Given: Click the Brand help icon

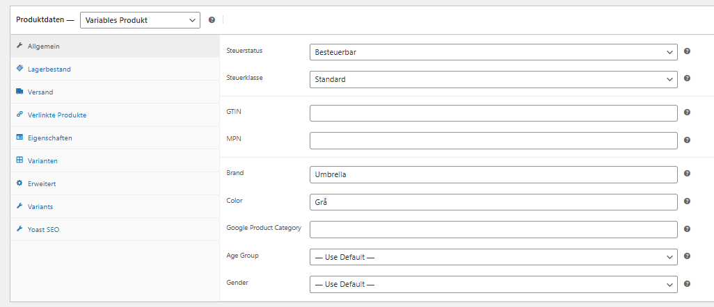Looking at the screenshot, I should pos(687,173).
